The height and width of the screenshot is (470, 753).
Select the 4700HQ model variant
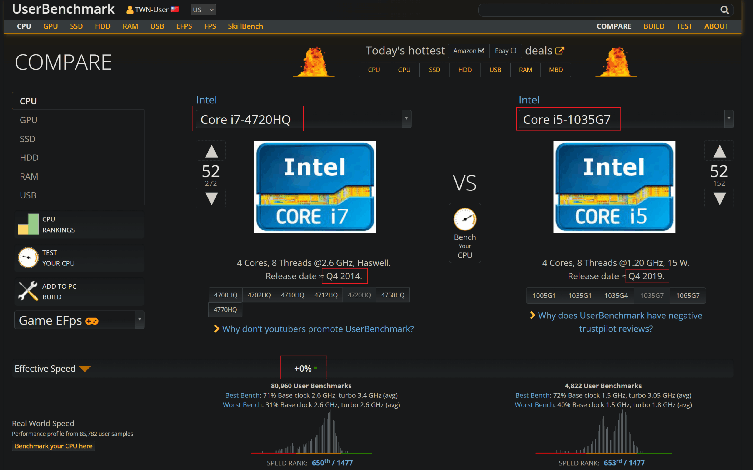(x=226, y=295)
